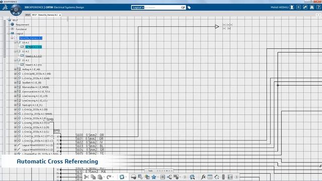Click wire label 5605 0.5mm2 YE

(90, 153)
